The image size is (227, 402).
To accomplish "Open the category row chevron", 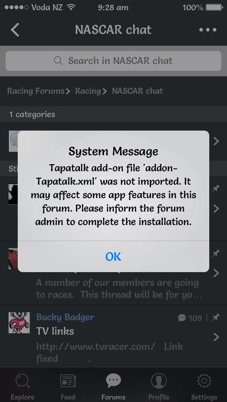I will [216, 141].
